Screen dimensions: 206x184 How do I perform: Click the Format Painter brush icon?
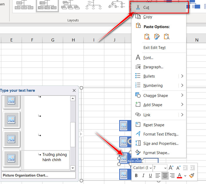tap(192, 175)
